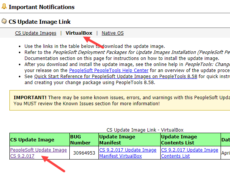Click the Update Image Manifest column header
The height and width of the screenshot is (178, 230).
point(129,140)
